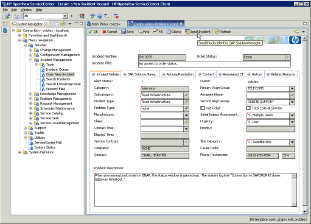311x224 pixels.
Task: Switch to the Contact tab
Action: [206, 74]
